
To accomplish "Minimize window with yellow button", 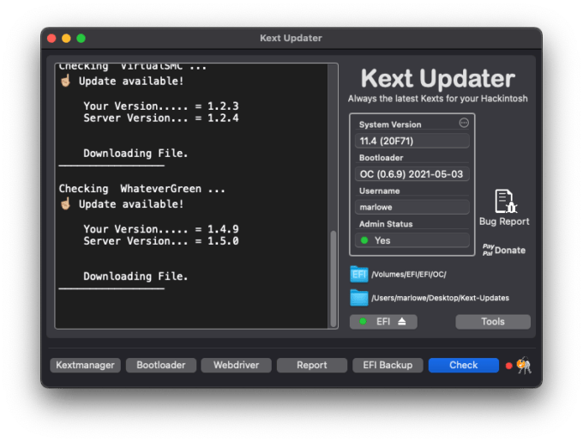I will pos(66,39).
